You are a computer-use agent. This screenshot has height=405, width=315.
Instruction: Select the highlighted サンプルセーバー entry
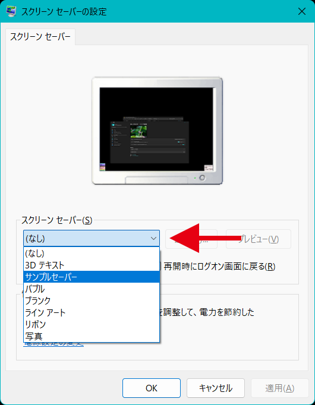[x=92, y=277]
